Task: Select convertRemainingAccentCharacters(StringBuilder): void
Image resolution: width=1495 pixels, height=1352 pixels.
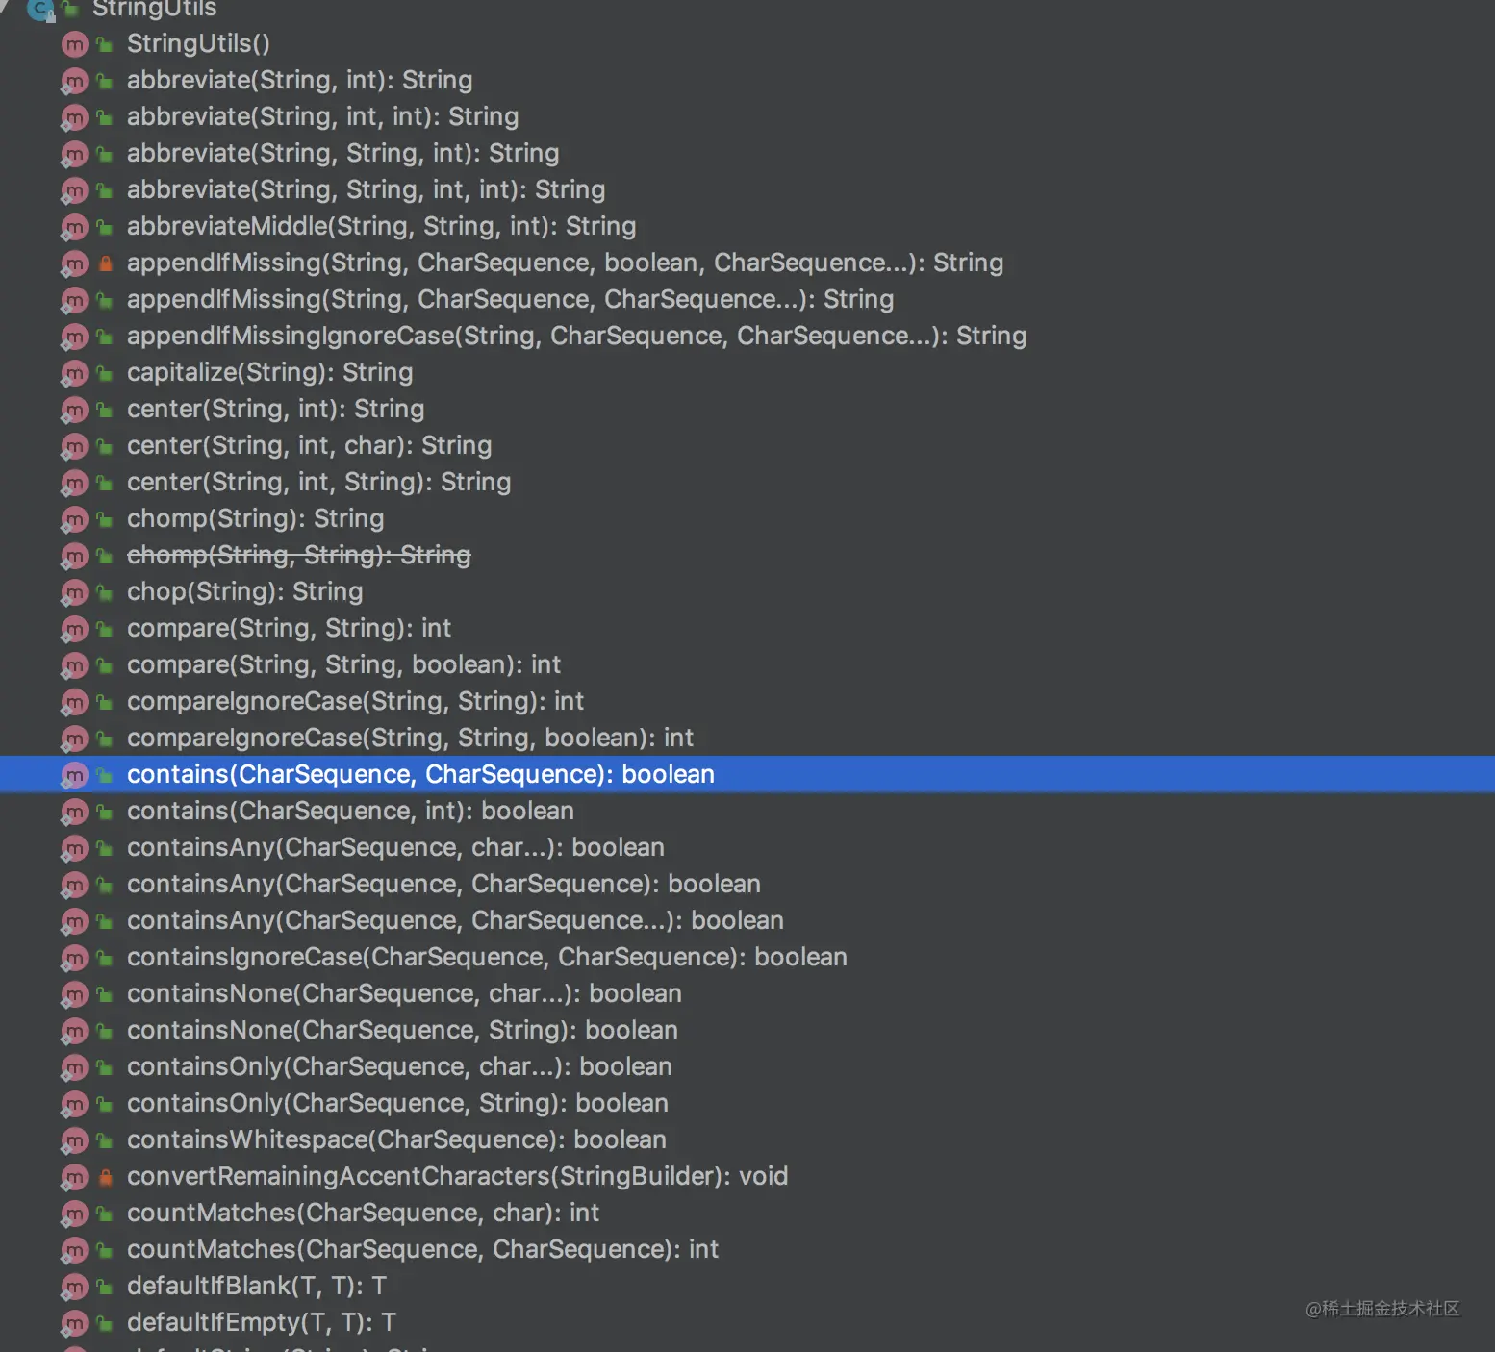Action: click(457, 1176)
